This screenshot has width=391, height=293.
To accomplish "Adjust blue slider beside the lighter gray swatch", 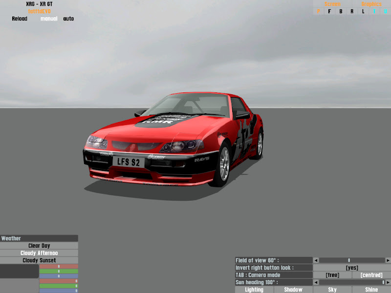I will click(59, 291).
